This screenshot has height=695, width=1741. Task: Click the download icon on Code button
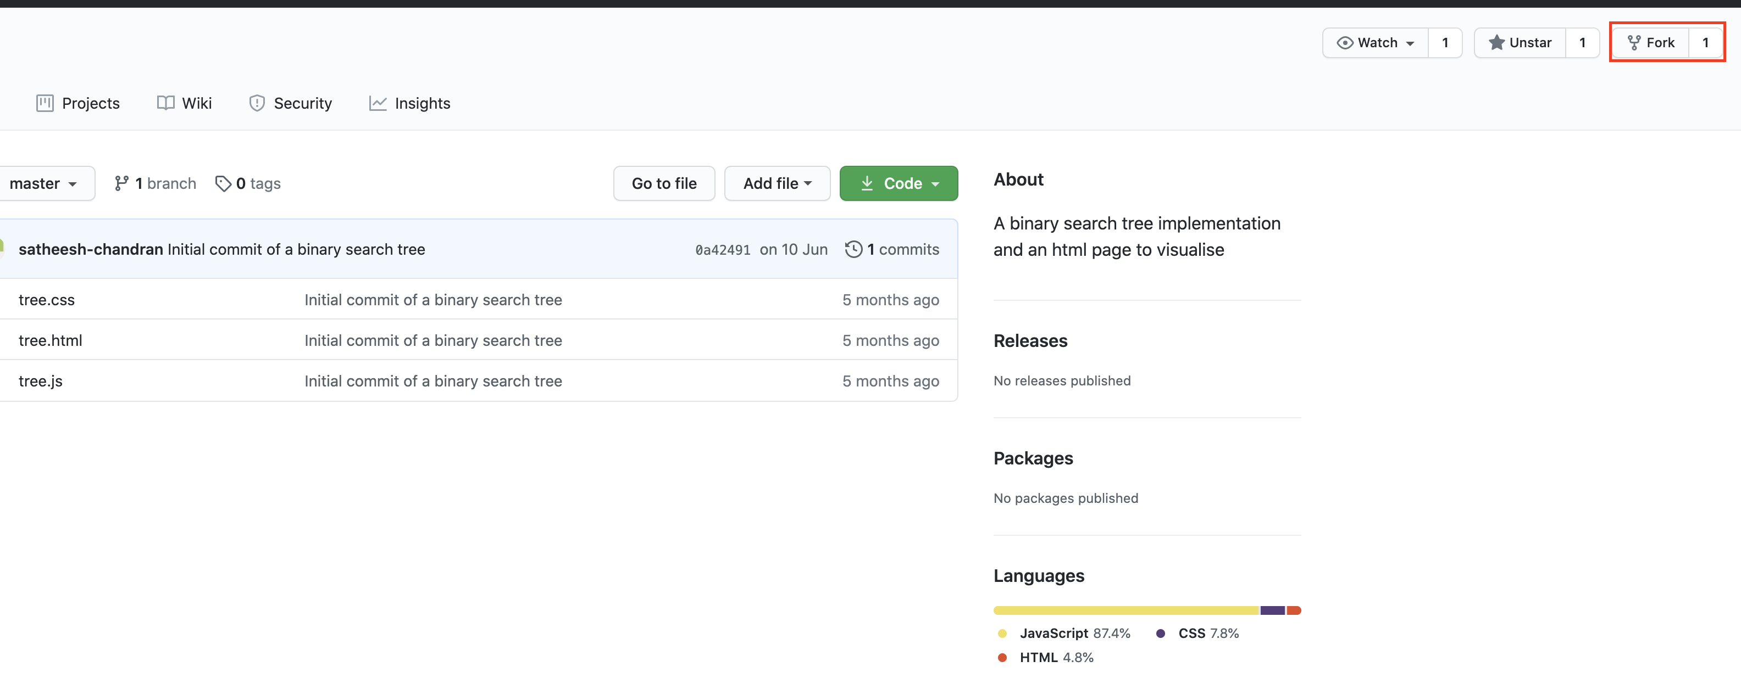867,184
